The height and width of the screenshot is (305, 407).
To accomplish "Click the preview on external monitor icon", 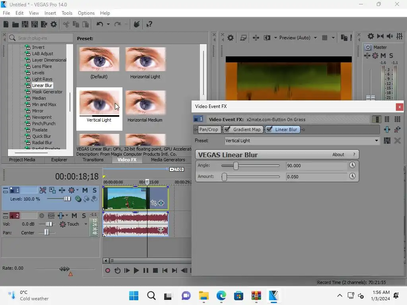I will [x=243, y=38].
